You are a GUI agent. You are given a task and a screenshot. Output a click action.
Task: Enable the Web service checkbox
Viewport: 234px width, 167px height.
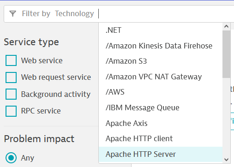pyautogui.click(x=11, y=60)
